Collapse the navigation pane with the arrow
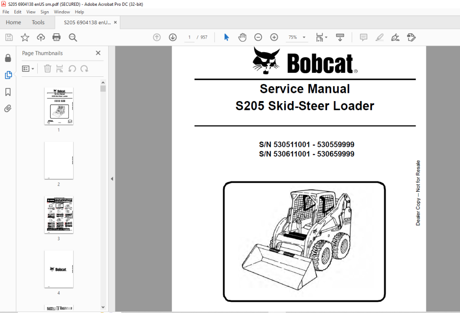The height and width of the screenshot is (313, 460). point(112,179)
